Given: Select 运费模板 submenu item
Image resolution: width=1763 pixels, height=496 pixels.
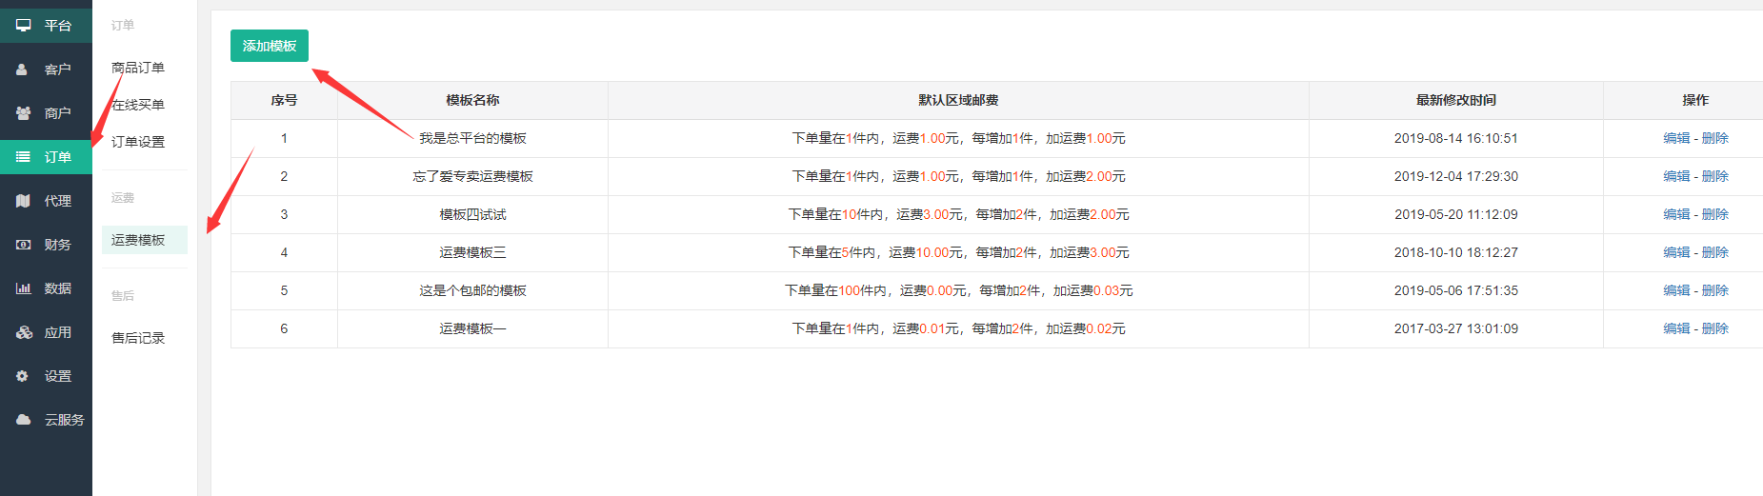Looking at the screenshot, I should (145, 240).
